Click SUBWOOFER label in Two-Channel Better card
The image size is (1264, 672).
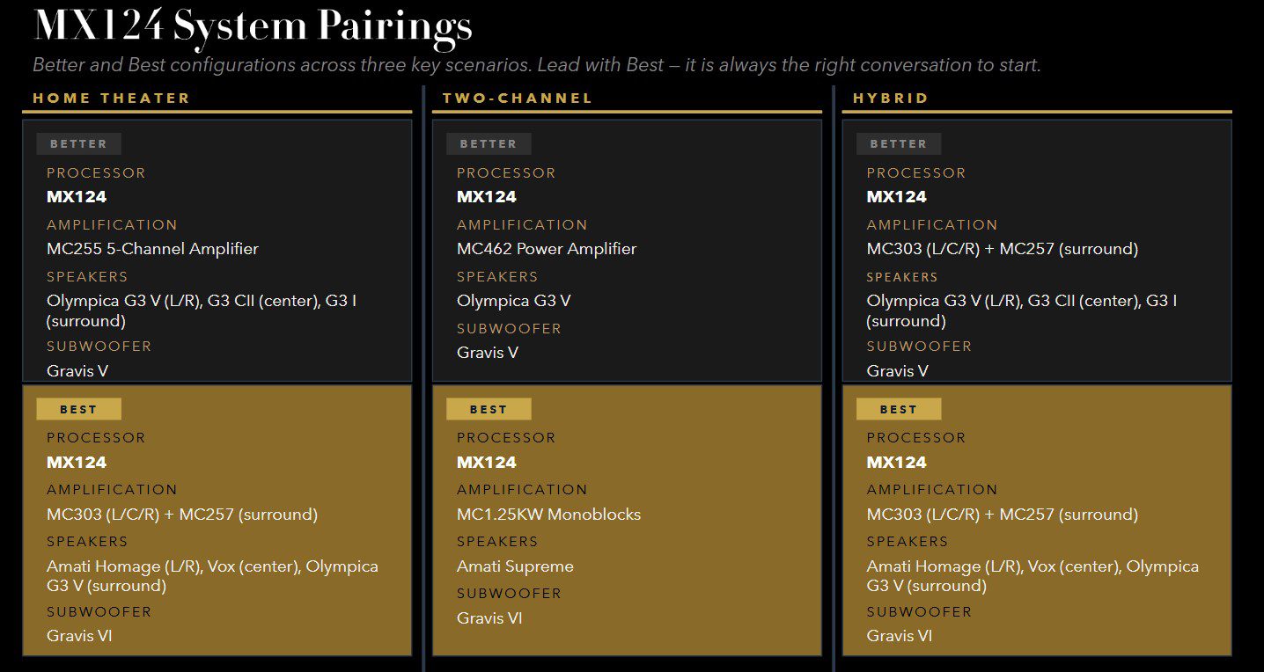click(x=510, y=329)
